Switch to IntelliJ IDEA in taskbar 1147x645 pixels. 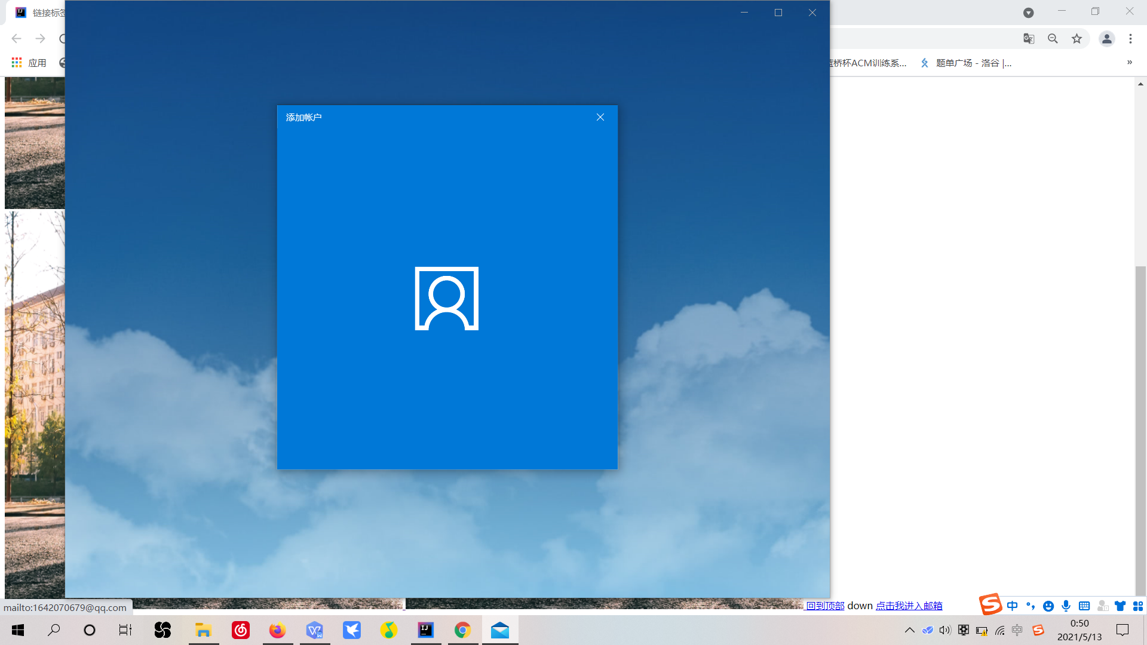(x=426, y=630)
